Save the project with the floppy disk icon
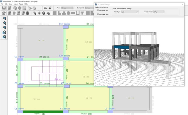The image size is (188, 115). pyautogui.click(x=4, y=8)
